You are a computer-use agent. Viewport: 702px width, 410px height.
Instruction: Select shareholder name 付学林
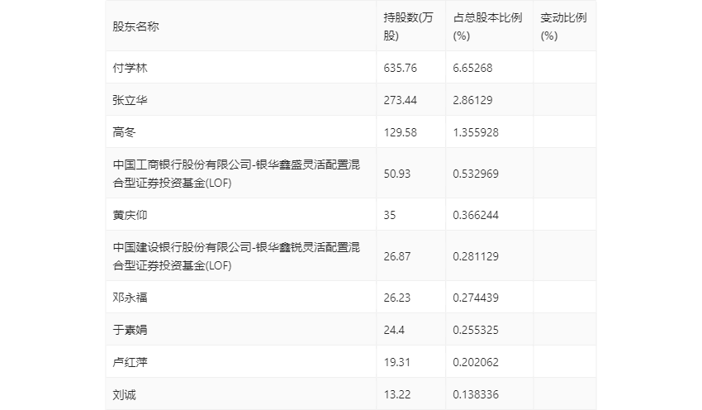point(130,68)
